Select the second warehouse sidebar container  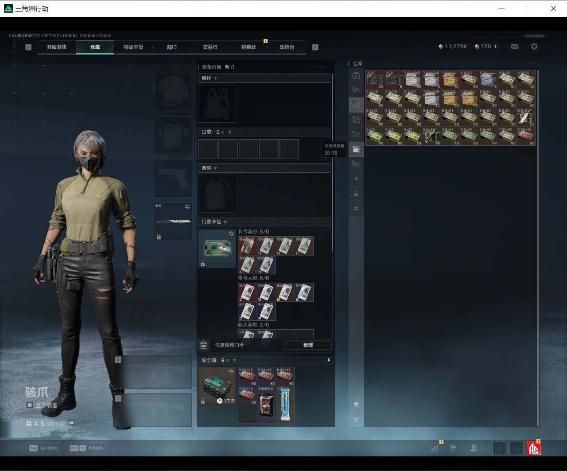tap(356, 90)
